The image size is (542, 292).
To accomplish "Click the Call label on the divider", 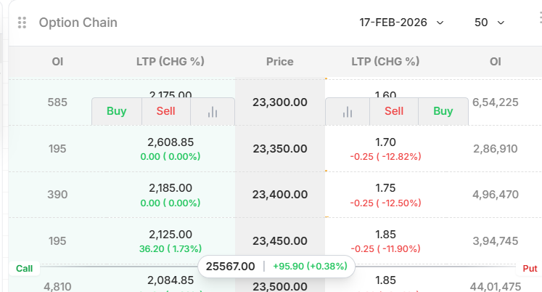I will coord(25,269).
